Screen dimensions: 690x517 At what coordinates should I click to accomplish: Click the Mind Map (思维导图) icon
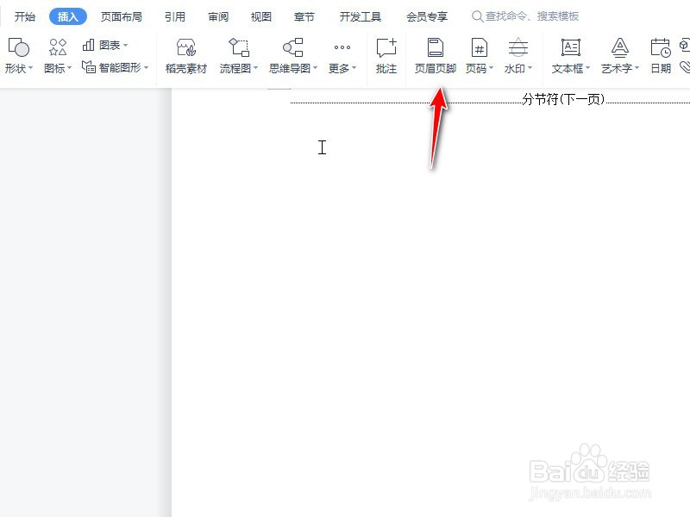pyautogui.click(x=293, y=47)
